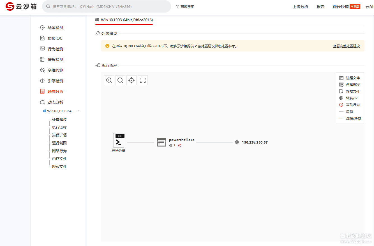Click the red high-risk alert icon under powershell.exe
This screenshot has height=246, width=374.
[x=180, y=146]
